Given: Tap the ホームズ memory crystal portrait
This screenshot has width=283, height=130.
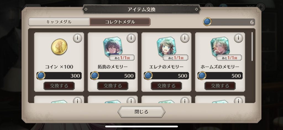Looking at the screenshot, I should (220, 47).
